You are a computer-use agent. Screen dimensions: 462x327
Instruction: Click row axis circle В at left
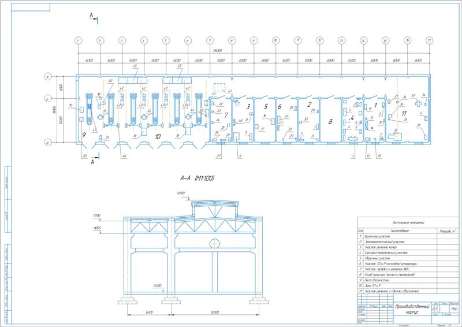click(x=47, y=143)
